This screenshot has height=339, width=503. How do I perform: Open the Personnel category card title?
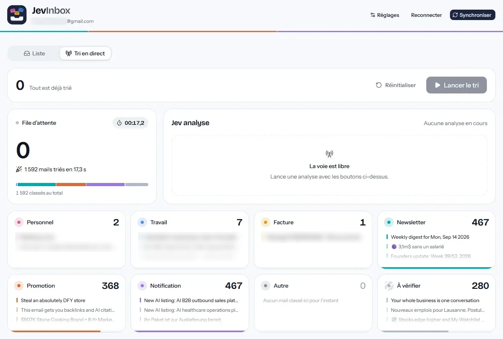pos(40,222)
